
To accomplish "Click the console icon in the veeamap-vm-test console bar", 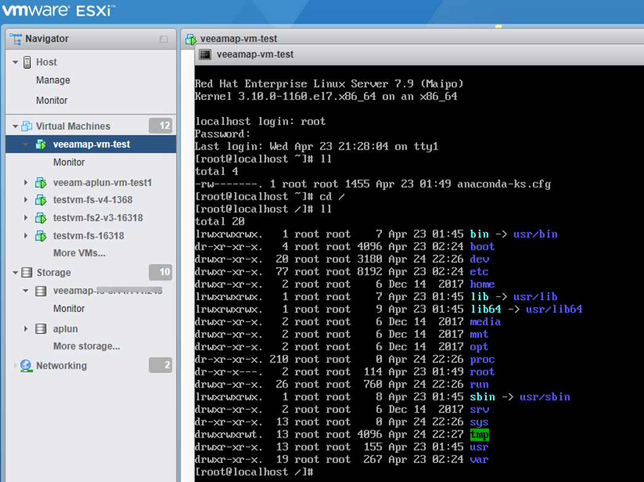I will pos(205,54).
